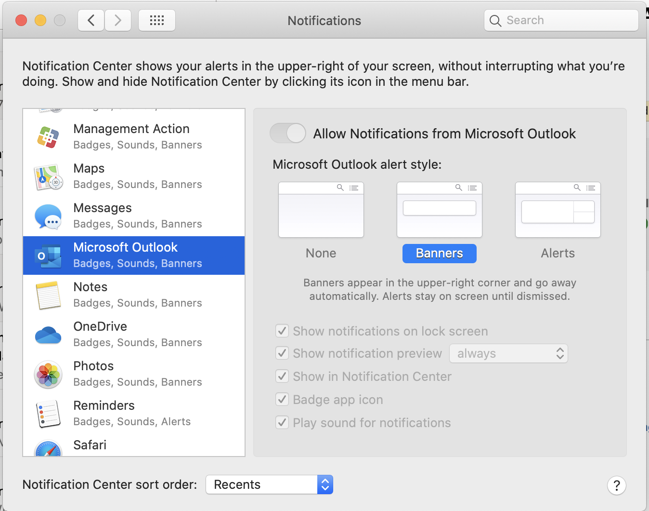
Task: Select Safari in the app list
Action: coord(134,445)
